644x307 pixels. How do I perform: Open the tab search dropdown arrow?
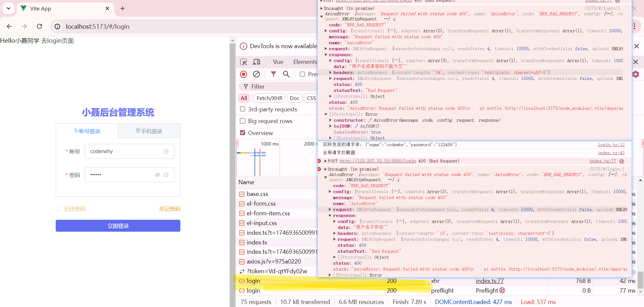coord(8,8)
